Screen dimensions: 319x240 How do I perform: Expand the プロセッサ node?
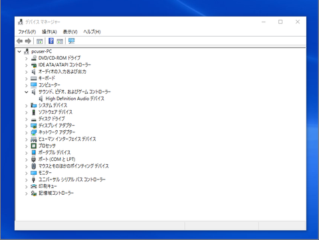[x=27, y=146]
